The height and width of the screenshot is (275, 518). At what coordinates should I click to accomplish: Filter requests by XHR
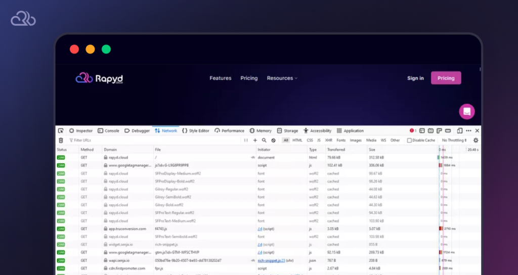[329, 141]
